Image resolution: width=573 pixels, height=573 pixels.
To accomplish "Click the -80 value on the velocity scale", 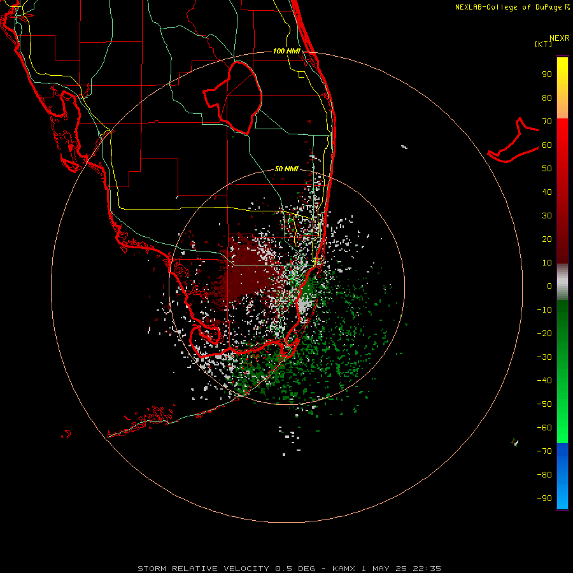I will [x=544, y=475].
